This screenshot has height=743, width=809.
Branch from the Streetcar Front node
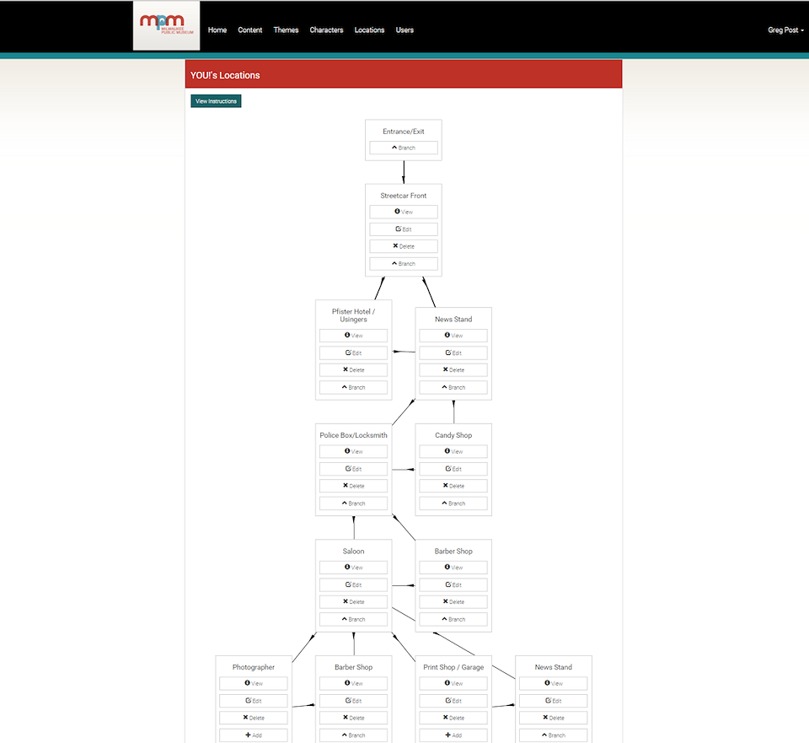click(x=404, y=263)
